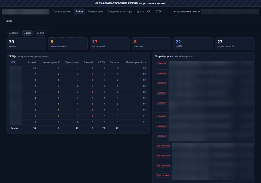Open Зведення директору tab
261x183 pixels.
(120, 11)
